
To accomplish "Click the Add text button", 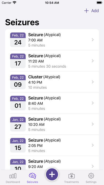I will 95,11.
